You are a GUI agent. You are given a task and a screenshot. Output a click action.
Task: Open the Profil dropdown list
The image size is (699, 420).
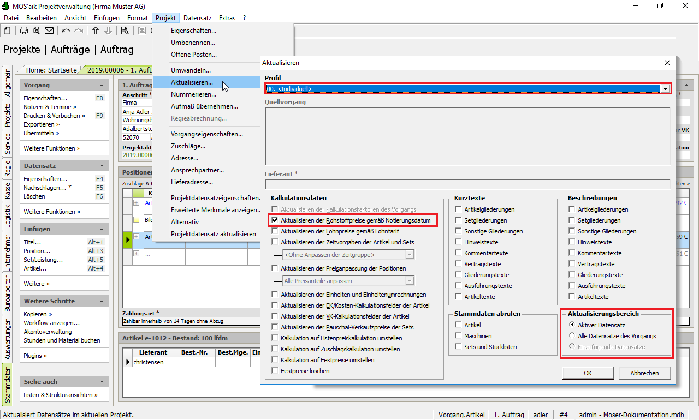click(665, 88)
